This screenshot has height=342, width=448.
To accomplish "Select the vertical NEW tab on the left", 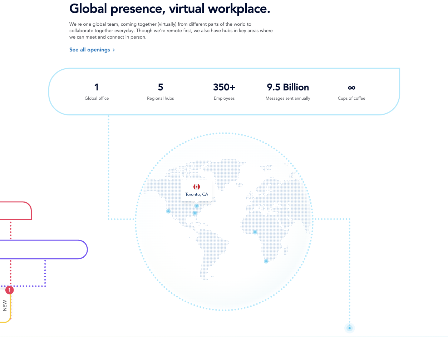I will [x=5, y=306].
